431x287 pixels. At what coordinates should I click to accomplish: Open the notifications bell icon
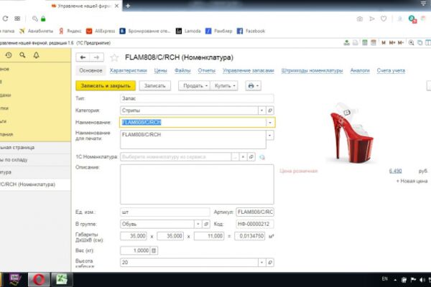(x=36, y=55)
